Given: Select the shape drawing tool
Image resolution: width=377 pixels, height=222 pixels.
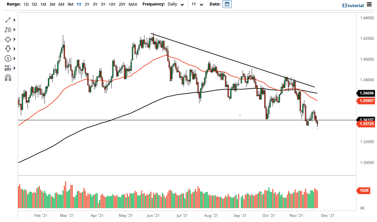Looking at the screenshot, I should pyautogui.click(x=8, y=39).
